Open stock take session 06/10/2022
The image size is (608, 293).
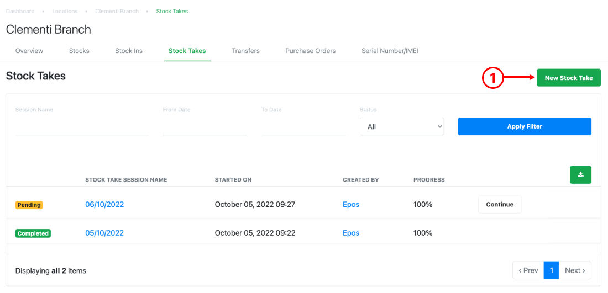tap(104, 204)
